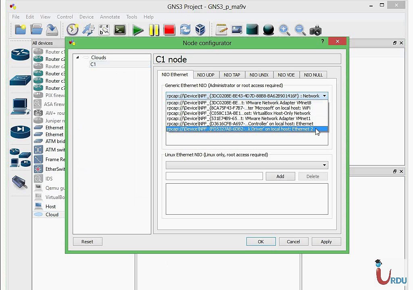Click the Node configurator help question mark
This screenshot has width=413, height=290.
pyautogui.click(x=323, y=41)
